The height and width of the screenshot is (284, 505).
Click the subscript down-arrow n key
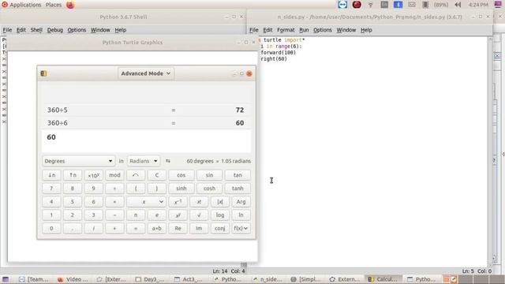coord(51,175)
